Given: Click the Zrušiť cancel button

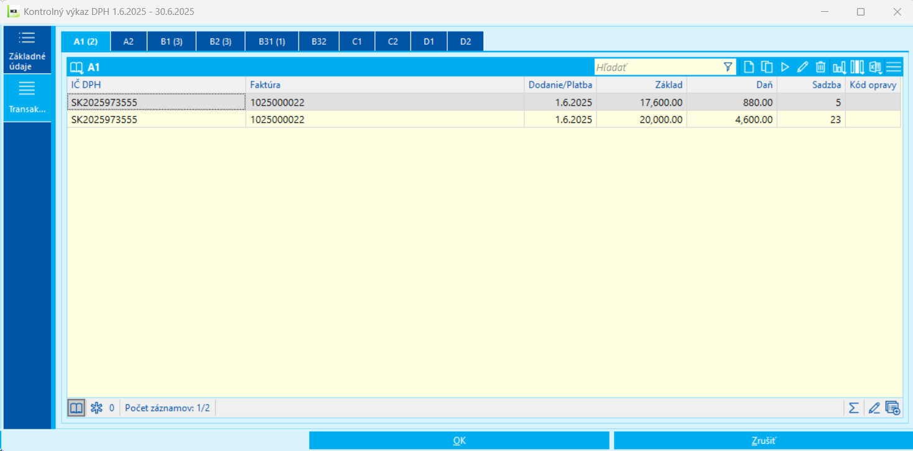Looking at the screenshot, I should pyautogui.click(x=764, y=440).
